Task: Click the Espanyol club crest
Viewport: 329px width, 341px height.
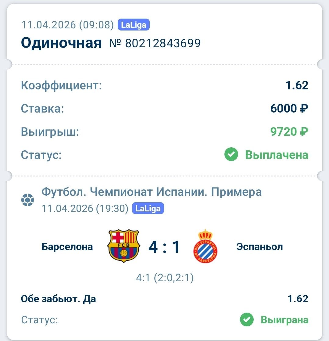Action: tap(206, 246)
